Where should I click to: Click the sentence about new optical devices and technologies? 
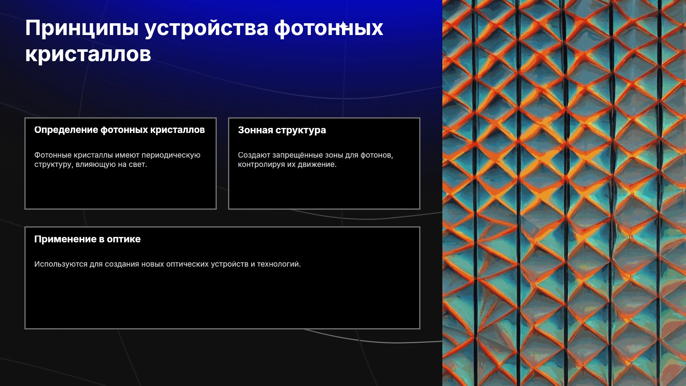click(168, 264)
